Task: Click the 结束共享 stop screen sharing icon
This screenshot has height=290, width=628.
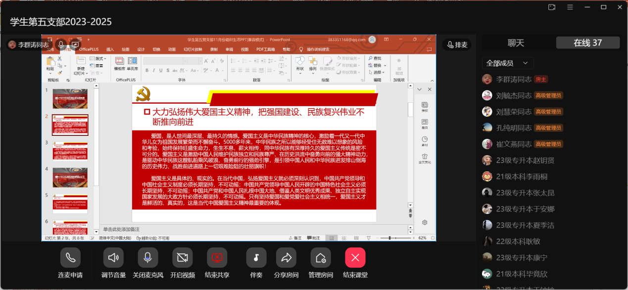Action: [217, 257]
